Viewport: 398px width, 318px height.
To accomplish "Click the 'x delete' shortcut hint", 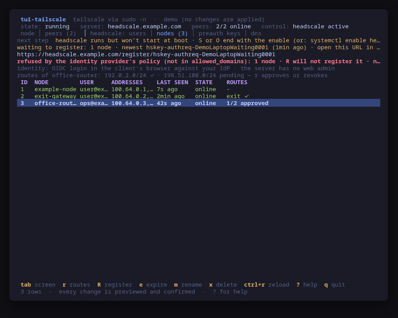I will click(x=223, y=285).
